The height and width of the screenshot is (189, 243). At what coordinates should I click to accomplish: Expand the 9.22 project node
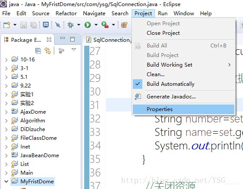click(6, 86)
